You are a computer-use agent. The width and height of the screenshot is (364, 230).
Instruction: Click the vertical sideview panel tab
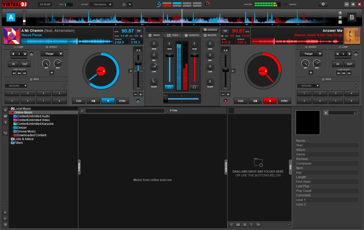pyautogui.click(x=226, y=167)
